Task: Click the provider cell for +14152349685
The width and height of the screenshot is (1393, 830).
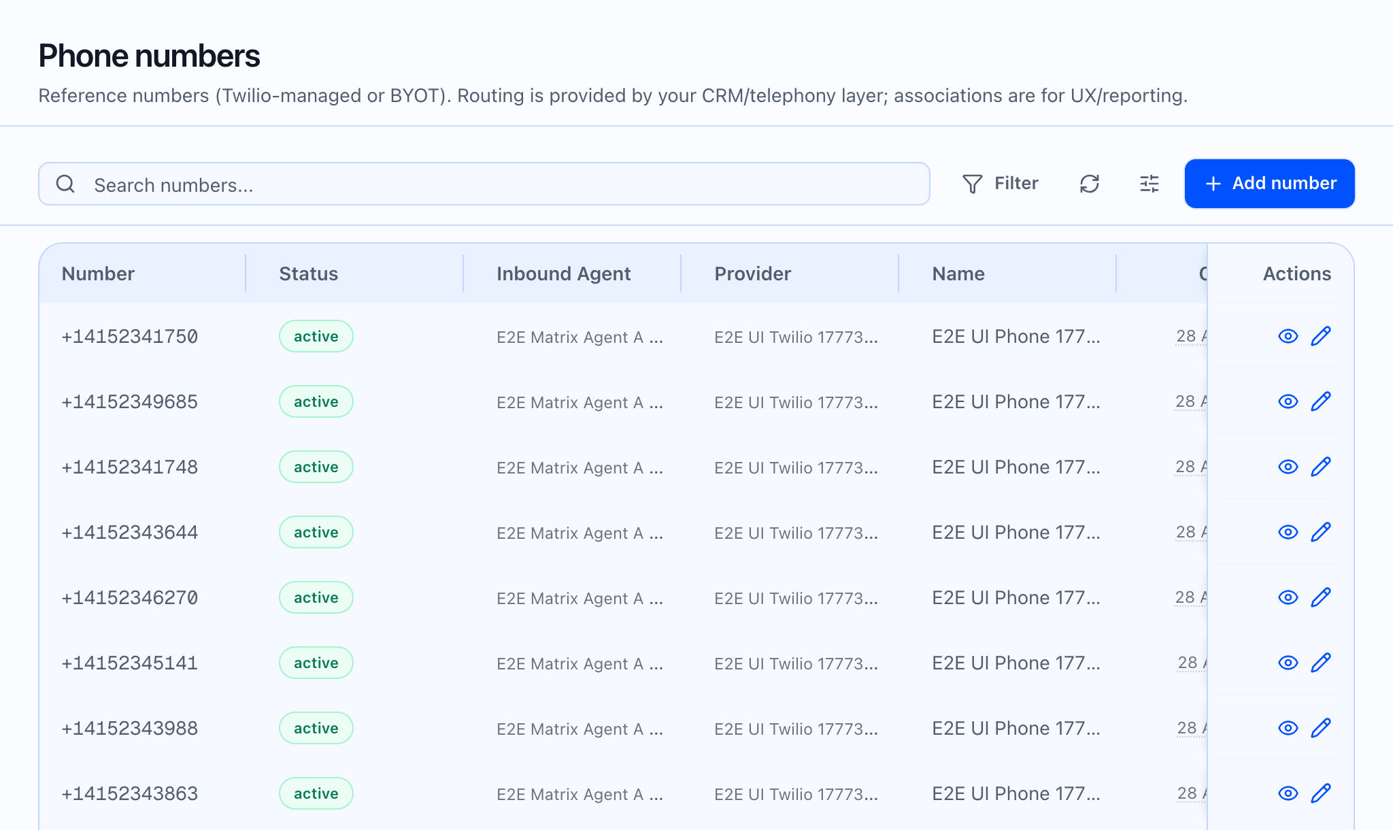Action: pos(796,402)
